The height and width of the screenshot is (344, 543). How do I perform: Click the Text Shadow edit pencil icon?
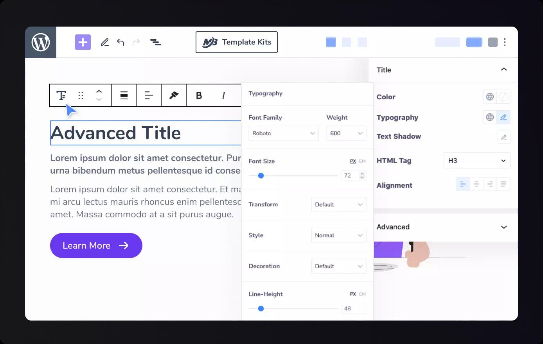pyautogui.click(x=503, y=137)
